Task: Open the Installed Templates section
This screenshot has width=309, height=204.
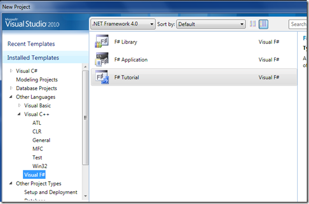Action: [33, 58]
